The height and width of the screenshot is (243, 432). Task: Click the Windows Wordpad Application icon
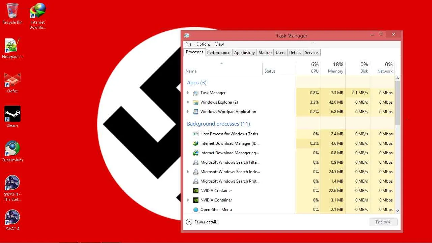(x=196, y=112)
